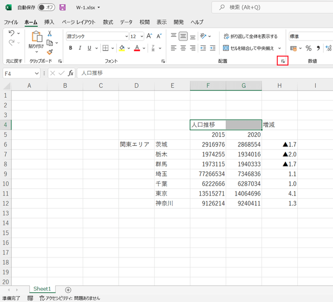This screenshot has height=302, width=333.
Task: Cut selection with the scissors icon
Action: click(50, 33)
